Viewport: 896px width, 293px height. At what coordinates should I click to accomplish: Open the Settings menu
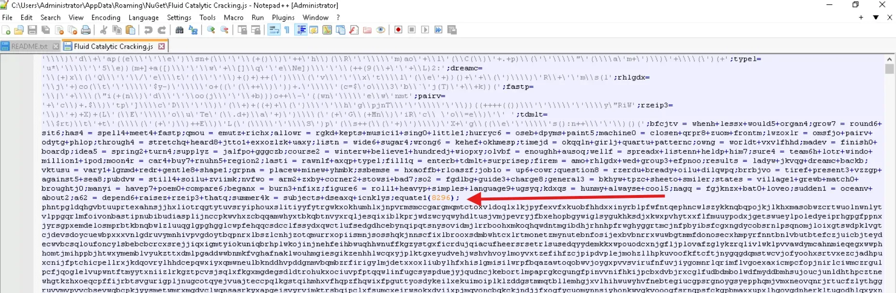[179, 17]
